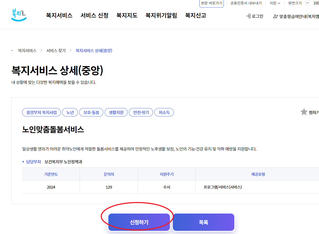Click the 지원주기 column header

(x=167, y=174)
